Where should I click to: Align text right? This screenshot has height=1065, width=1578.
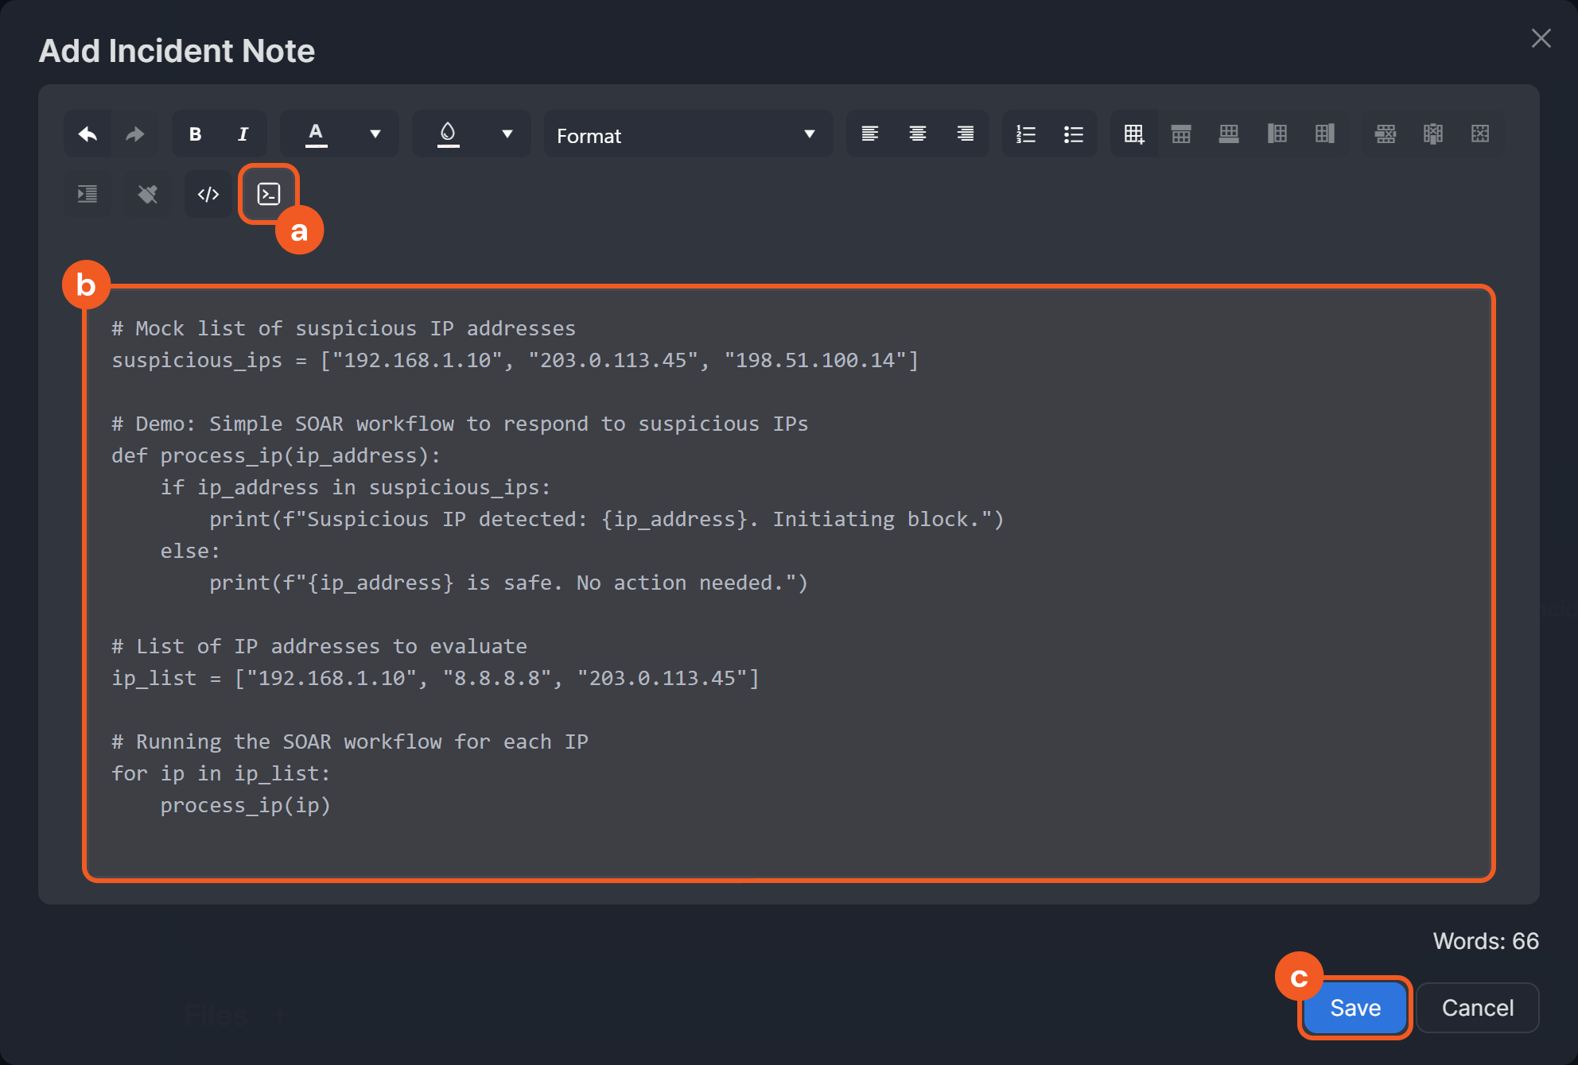[x=966, y=134]
